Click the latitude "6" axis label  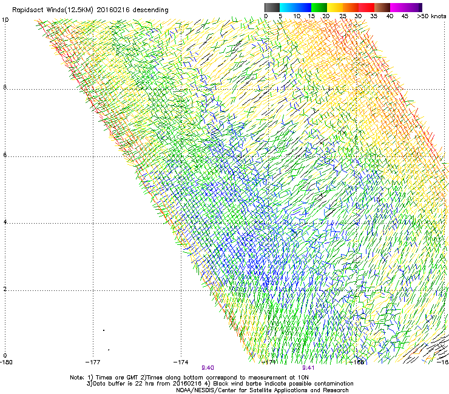pyautogui.click(x=5, y=155)
